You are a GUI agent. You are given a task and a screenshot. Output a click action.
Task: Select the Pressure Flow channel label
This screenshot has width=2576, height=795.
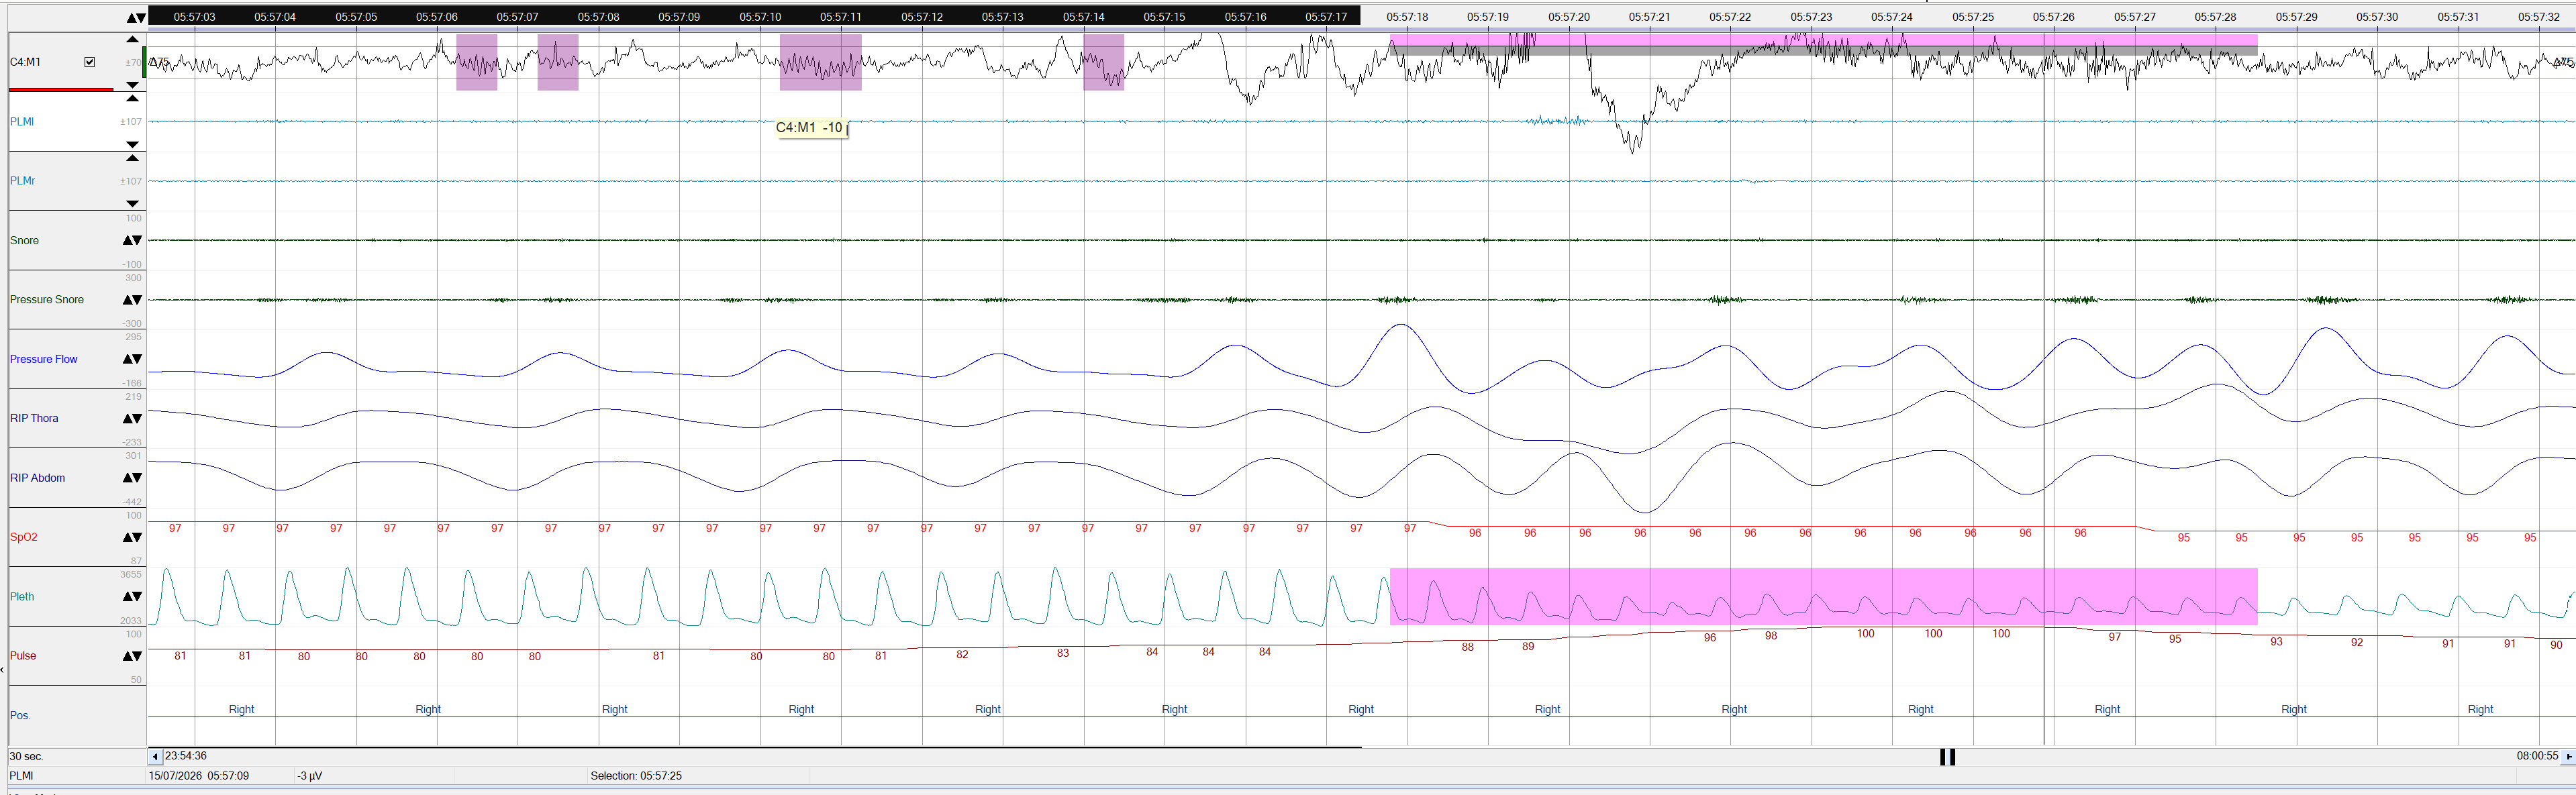tap(44, 359)
